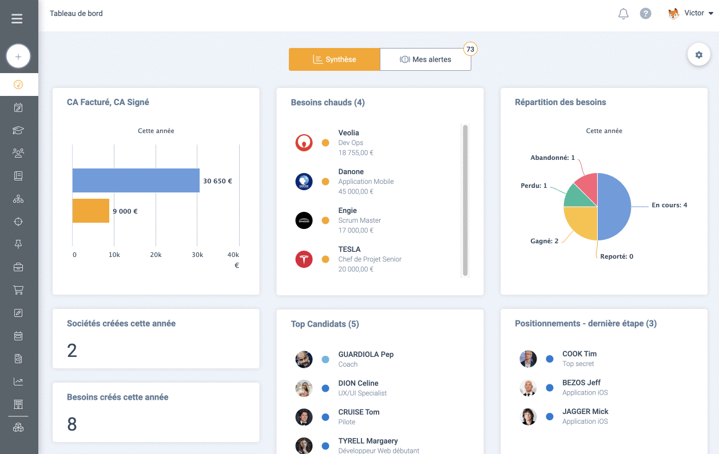Open the trend chart sidebar icon
Viewport: 719px width, 454px height.
tap(18, 381)
